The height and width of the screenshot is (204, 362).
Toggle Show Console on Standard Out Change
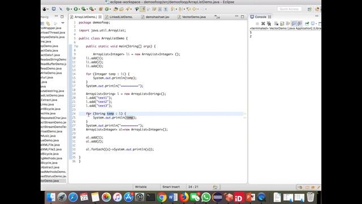click(x=294, y=24)
